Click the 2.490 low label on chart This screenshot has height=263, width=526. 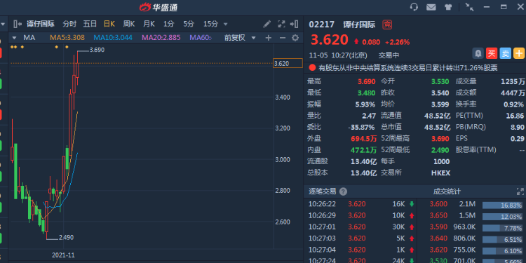(66, 238)
